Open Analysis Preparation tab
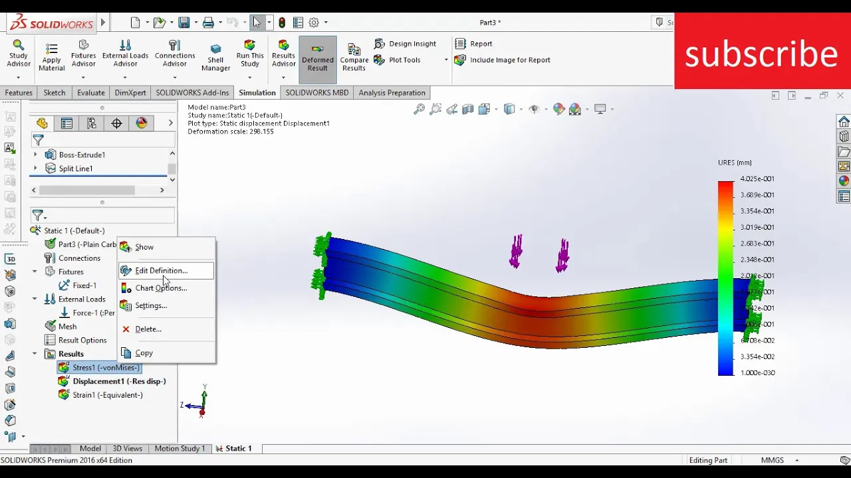Viewport: 851px width, 478px height. point(392,93)
